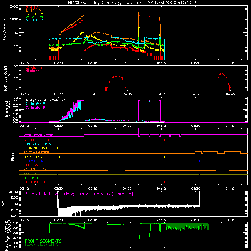Image resolution: width=251 pixels, height=251 pixels.
Task: Click the green '25-50 keV' legend entry
Action: click(x=35, y=17)
